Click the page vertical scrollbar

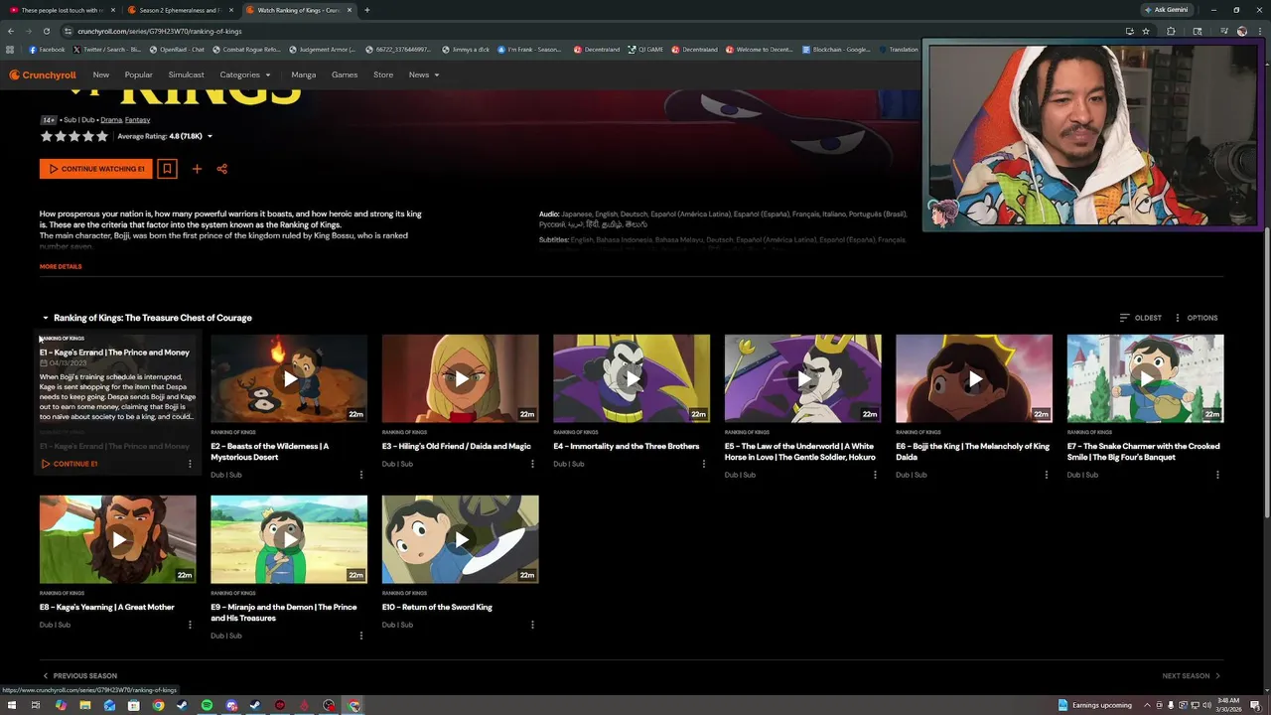coord(1266,372)
